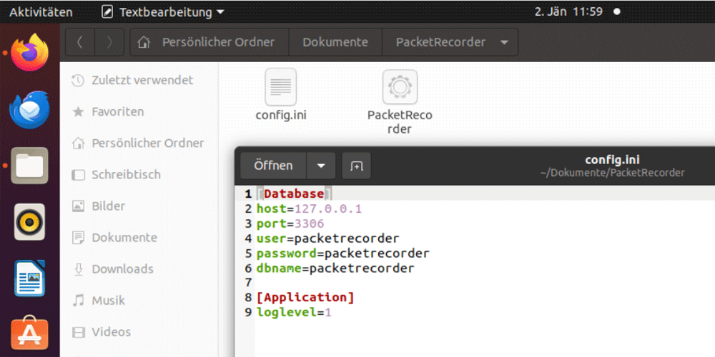Image resolution: width=715 pixels, height=357 pixels.
Task: Go to Persönlicher Ordner in path bar
Action: [x=209, y=42]
